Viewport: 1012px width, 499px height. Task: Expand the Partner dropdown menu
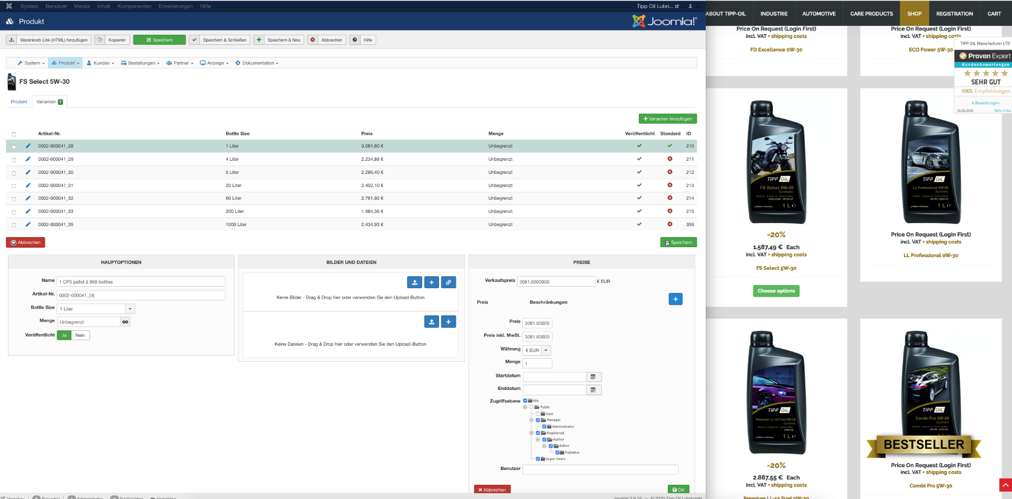point(180,63)
